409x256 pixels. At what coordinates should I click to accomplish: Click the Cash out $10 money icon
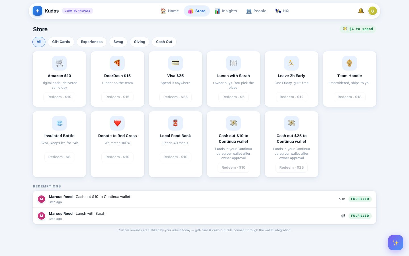point(233,123)
